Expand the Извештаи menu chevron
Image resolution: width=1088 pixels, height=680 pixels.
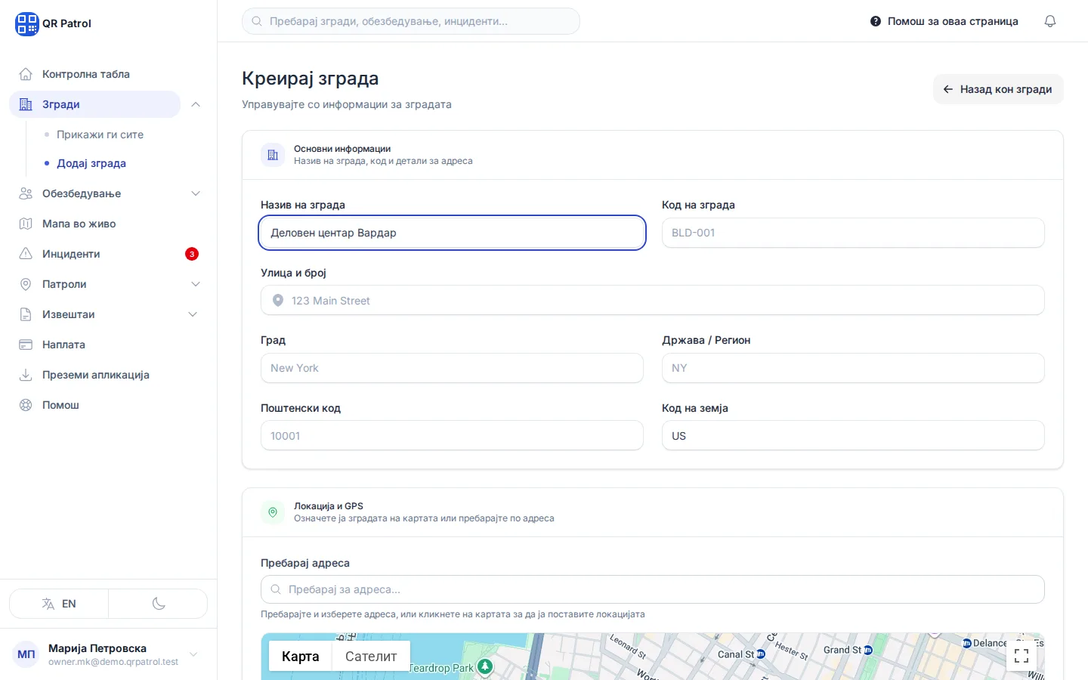tap(193, 314)
